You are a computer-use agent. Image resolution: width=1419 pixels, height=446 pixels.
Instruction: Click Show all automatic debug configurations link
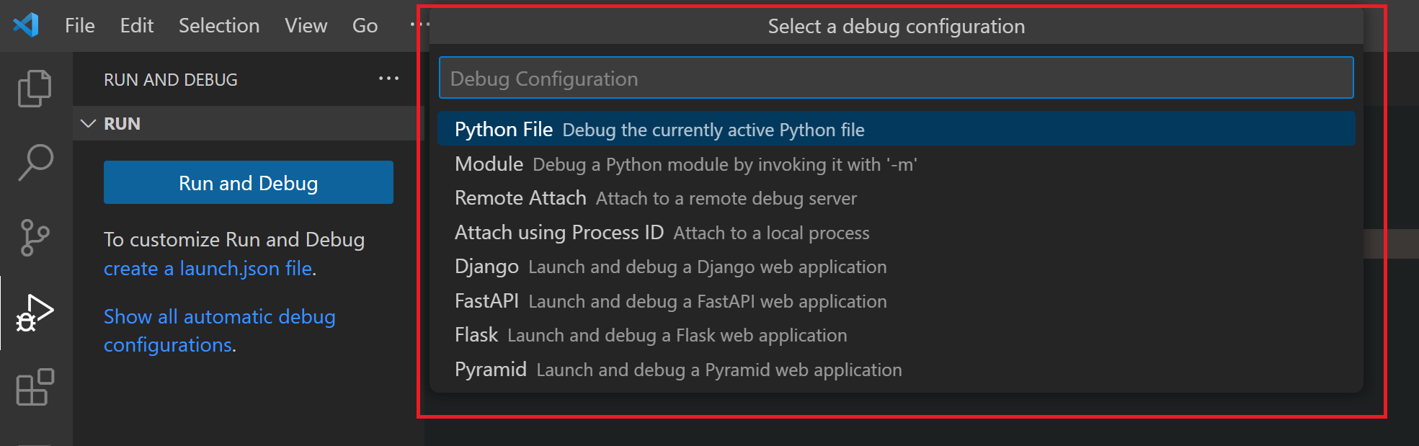click(220, 331)
